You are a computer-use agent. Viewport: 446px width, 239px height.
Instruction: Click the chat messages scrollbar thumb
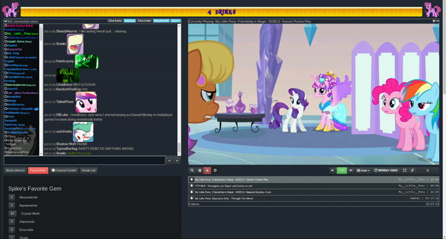179,148
